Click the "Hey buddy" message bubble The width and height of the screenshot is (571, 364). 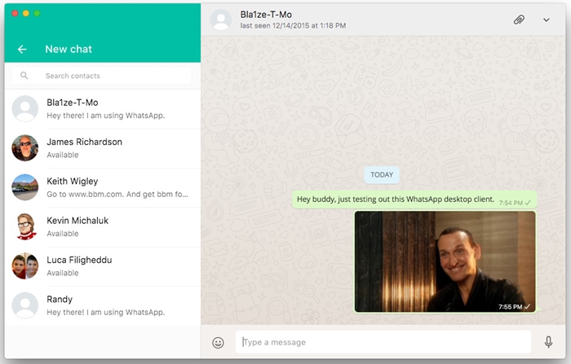[396, 200]
